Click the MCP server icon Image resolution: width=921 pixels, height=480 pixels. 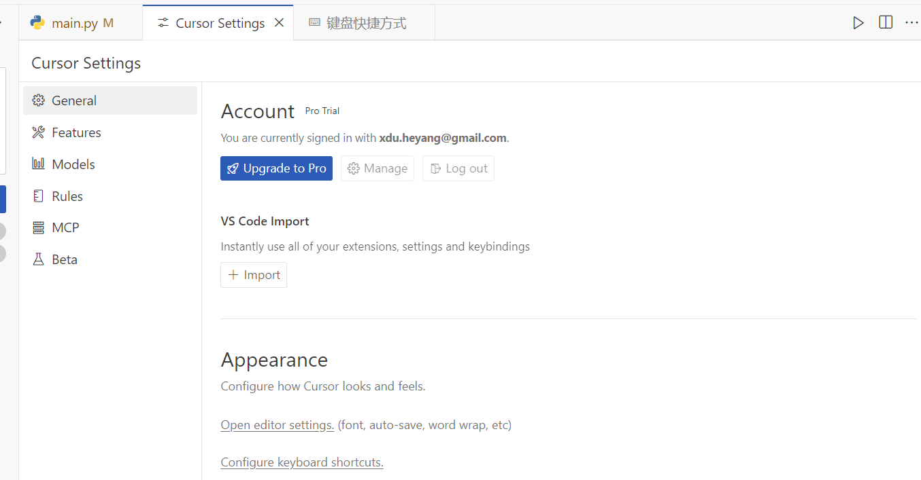coord(39,227)
